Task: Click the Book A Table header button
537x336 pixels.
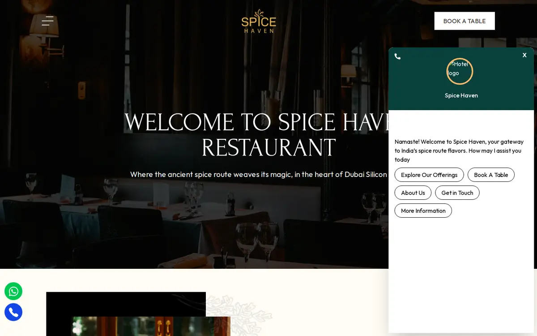Action: (465, 21)
